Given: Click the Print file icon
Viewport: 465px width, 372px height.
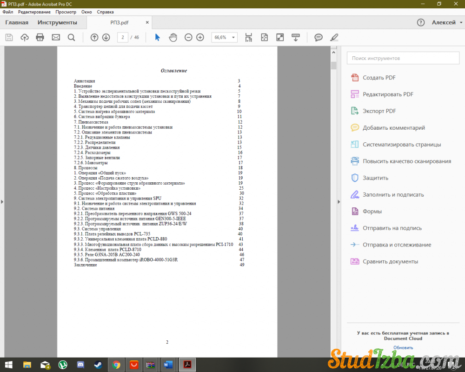Looking at the screenshot, I should point(40,38).
